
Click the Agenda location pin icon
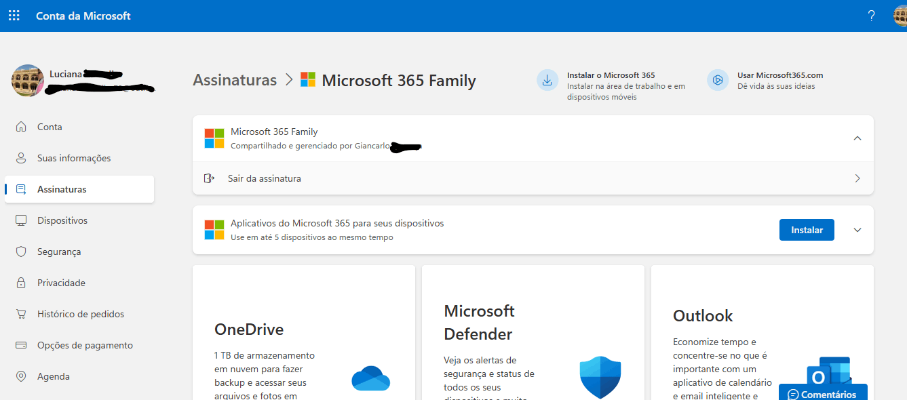(x=22, y=376)
